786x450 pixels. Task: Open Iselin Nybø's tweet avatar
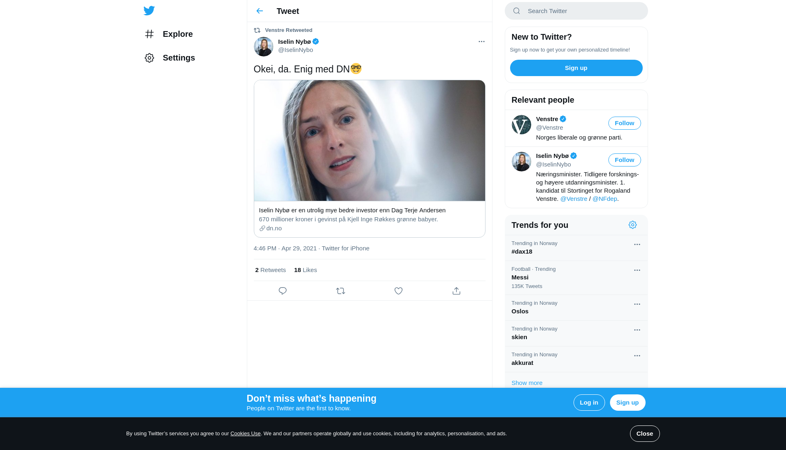pyautogui.click(x=264, y=47)
